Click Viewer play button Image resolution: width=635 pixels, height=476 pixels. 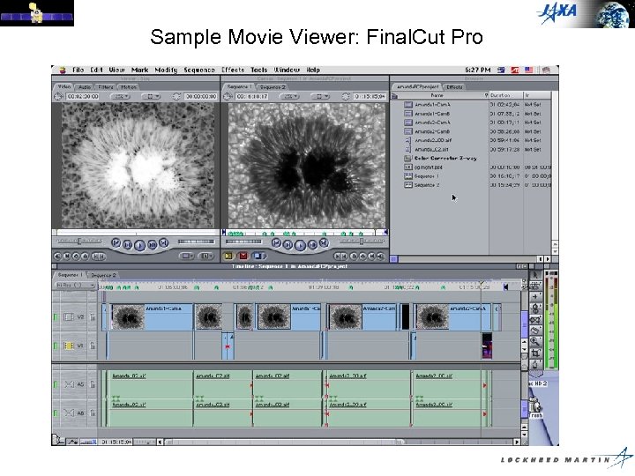(139, 245)
